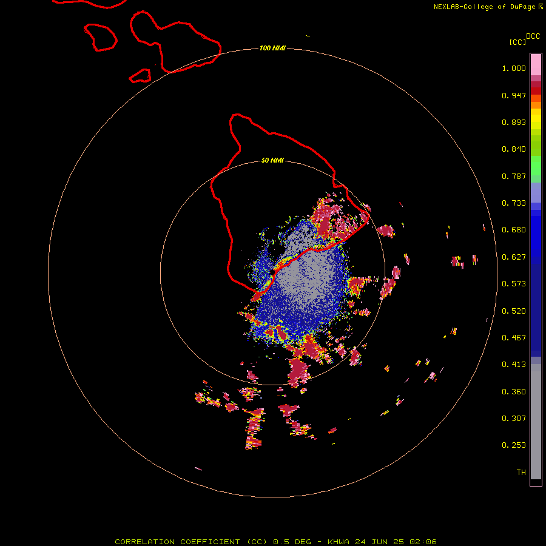This screenshot has height=546, width=546.
Task: Select the 0.680 legend value
Action: click(x=514, y=230)
